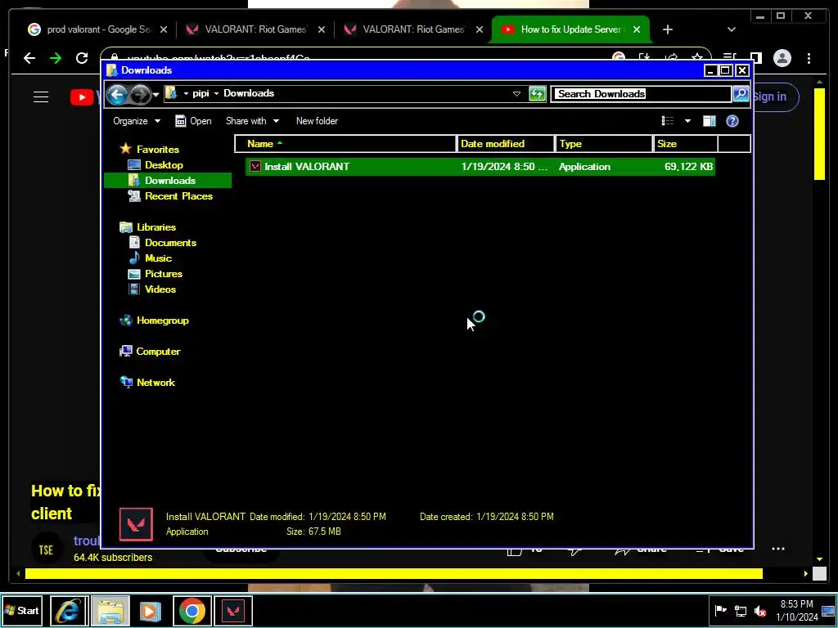Click the TSE channel avatar
Viewport: 838px width, 628px height.
46,549
